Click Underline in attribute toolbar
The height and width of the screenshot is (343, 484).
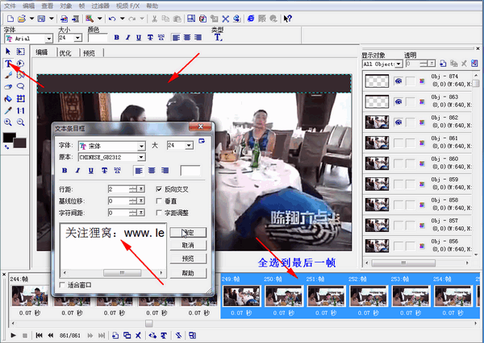coord(139,38)
